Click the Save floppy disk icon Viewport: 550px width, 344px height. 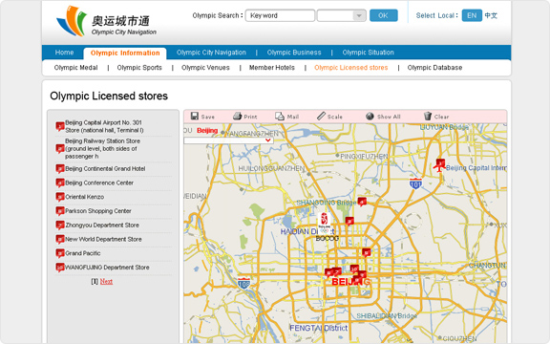tap(195, 117)
